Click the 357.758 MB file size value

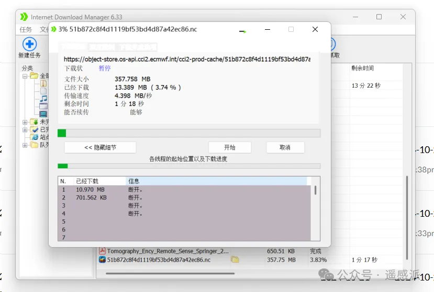132,79
